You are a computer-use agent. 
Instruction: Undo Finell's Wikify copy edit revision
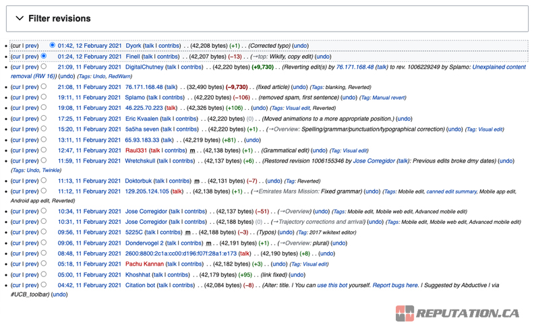pos(323,57)
